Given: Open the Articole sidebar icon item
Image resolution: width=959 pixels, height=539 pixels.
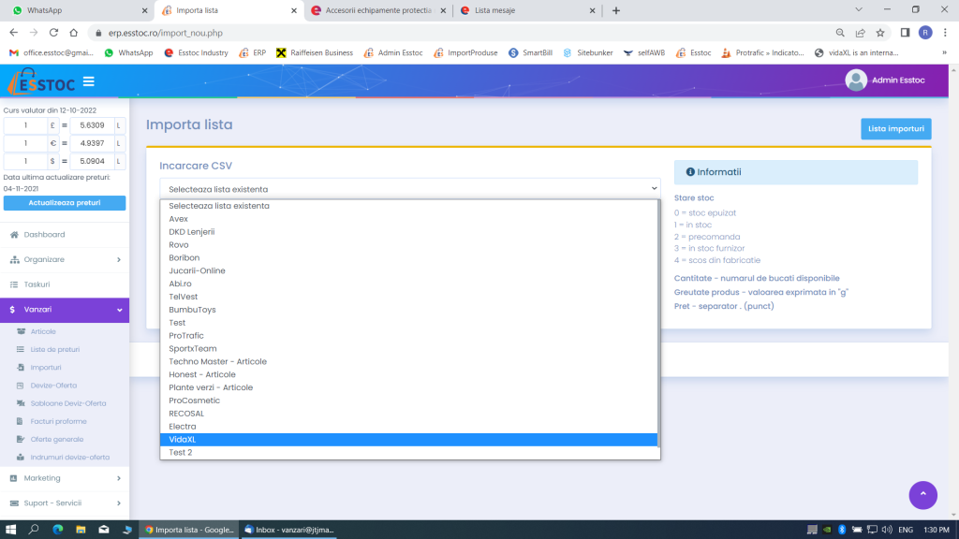Looking at the screenshot, I should pos(22,331).
